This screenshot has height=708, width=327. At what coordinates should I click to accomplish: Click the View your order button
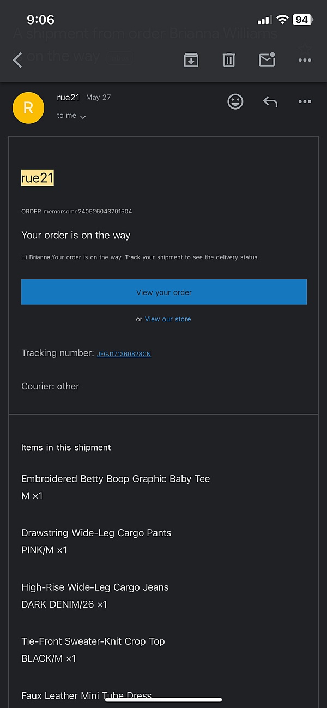[x=164, y=292]
